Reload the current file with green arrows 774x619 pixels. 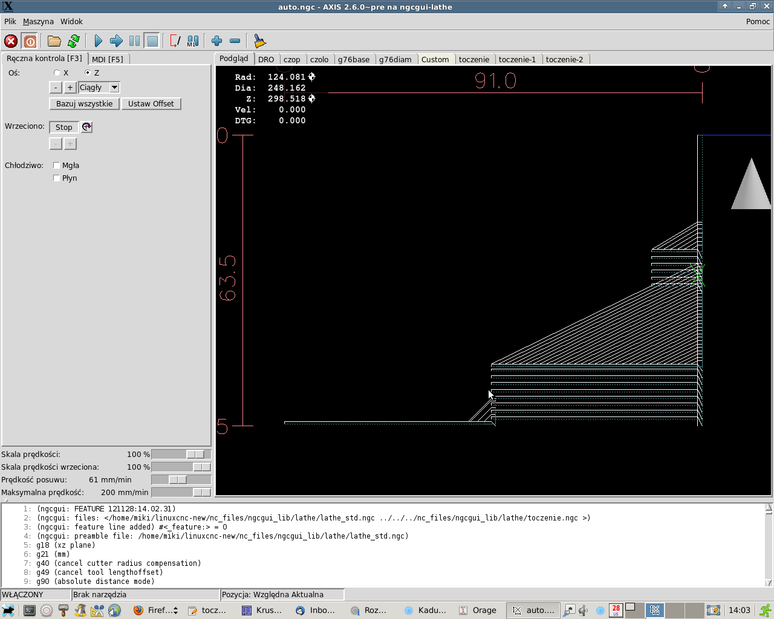click(74, 41)
